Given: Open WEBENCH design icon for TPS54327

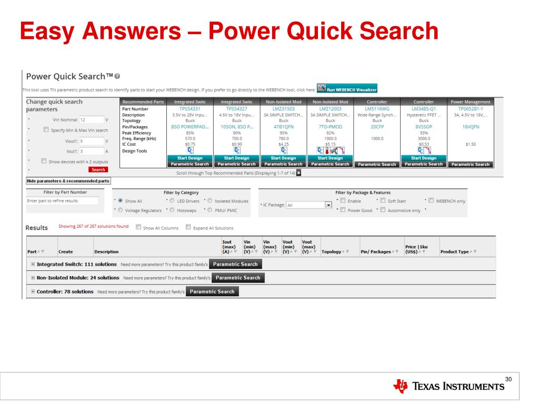Looking at the screenshot, I should (237, 150).
